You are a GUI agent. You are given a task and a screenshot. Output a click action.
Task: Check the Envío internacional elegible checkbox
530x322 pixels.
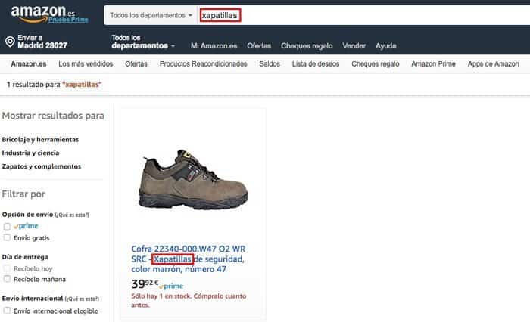(7, 311)
